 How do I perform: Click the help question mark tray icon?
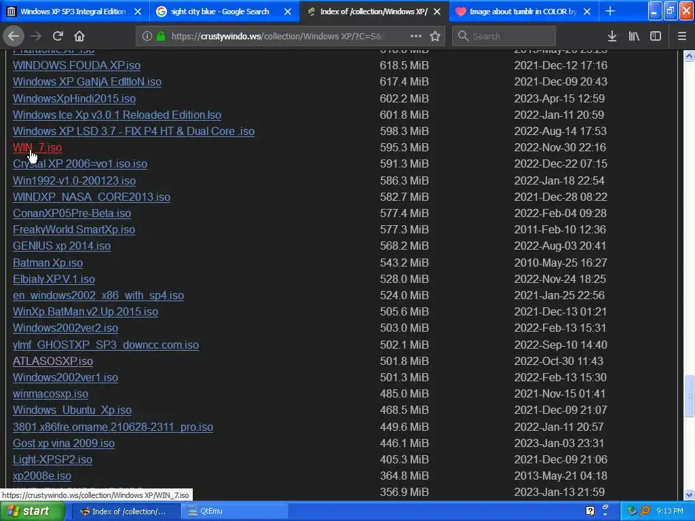[590, 512]
